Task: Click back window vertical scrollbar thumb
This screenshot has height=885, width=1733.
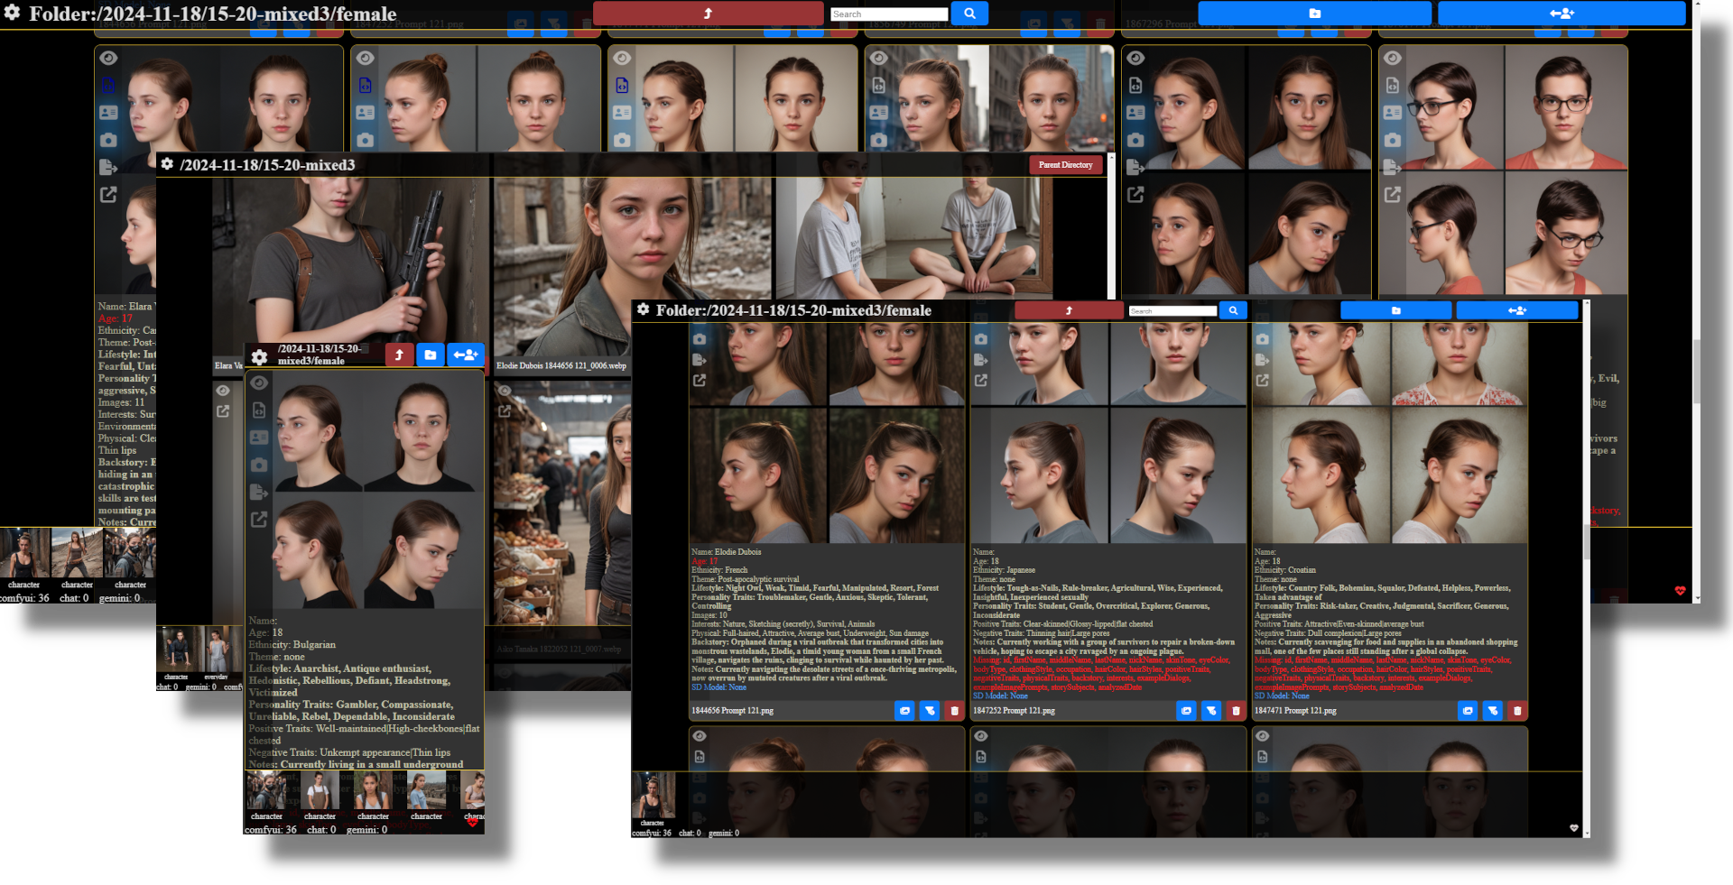Action: 1697,370
